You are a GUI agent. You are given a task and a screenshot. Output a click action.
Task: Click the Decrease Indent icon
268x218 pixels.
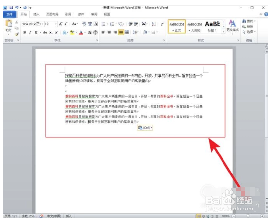point(131,24)
